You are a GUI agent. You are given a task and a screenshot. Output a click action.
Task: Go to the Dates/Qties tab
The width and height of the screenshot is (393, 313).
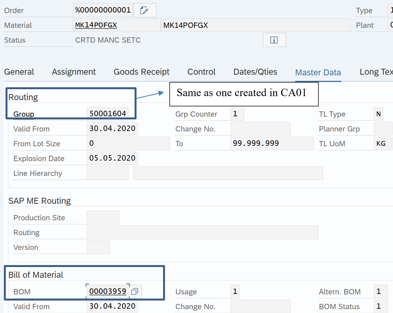tap(255, 72)
